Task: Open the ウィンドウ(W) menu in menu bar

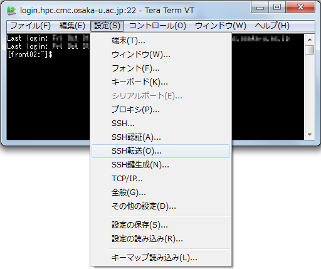Action: [x=221, y=26]
